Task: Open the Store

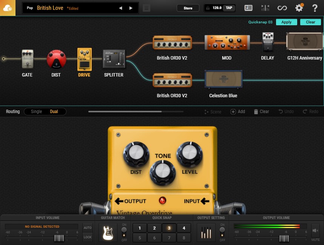Action: pos(188,8)
